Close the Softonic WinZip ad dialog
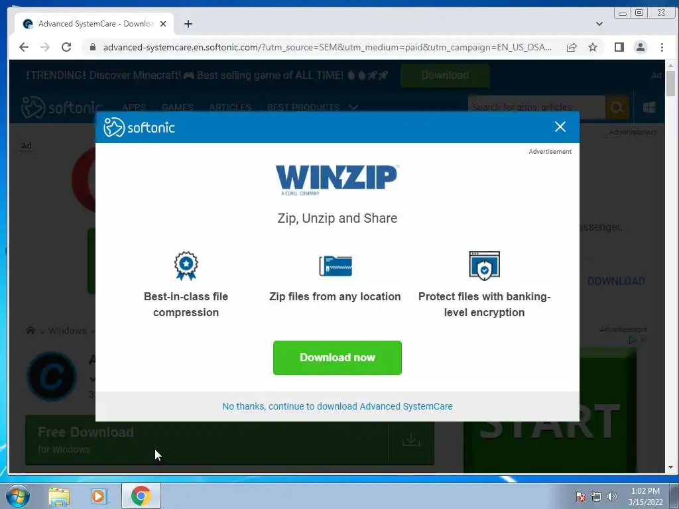Screen dimensions: 679x509 [560, 127]
